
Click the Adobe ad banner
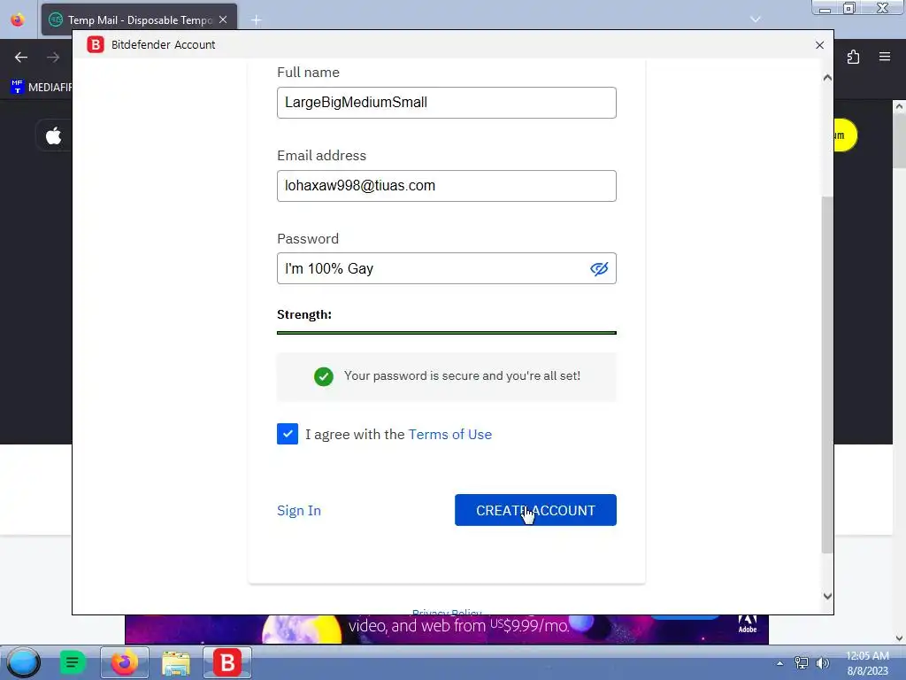447,630
